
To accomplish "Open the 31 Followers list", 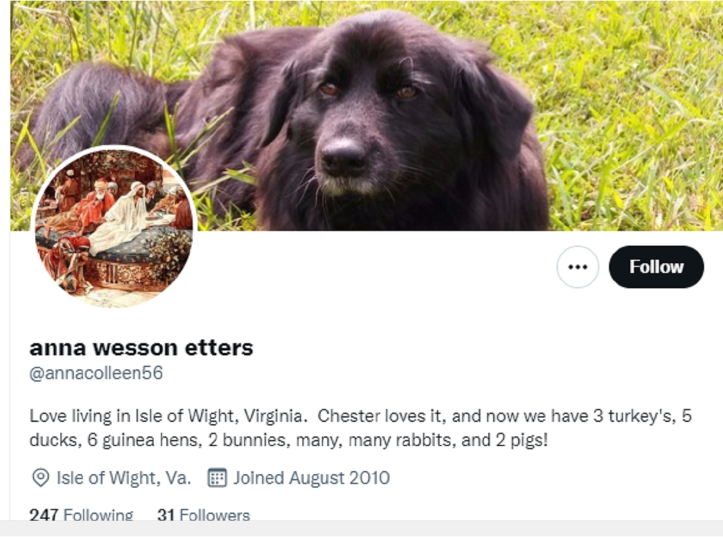I will pos(204,514).
